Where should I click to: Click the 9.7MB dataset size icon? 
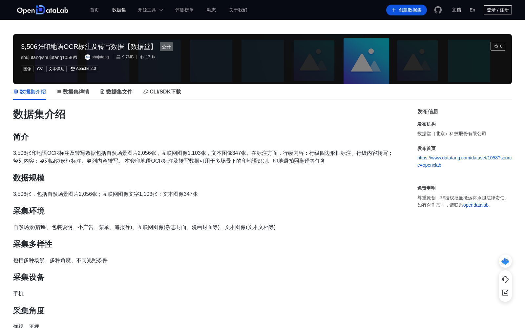(x=118, y=57)
